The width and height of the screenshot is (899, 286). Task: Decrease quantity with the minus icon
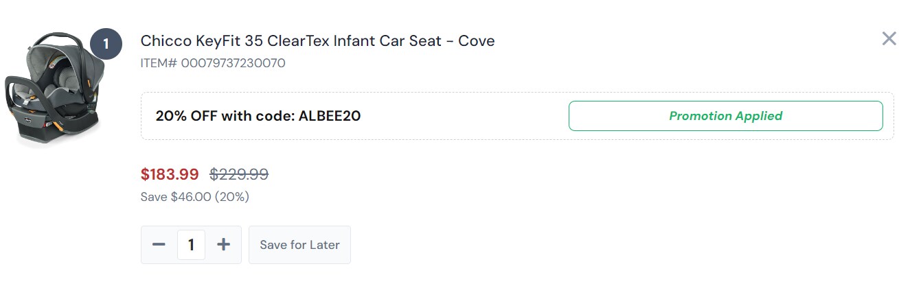click(x=159, y=245)
